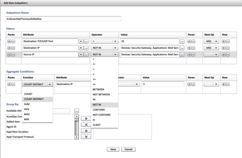Click the Subpattern Name text field
Image resolution: width=242 pixels, height=158 pixels.
[63, 19]
